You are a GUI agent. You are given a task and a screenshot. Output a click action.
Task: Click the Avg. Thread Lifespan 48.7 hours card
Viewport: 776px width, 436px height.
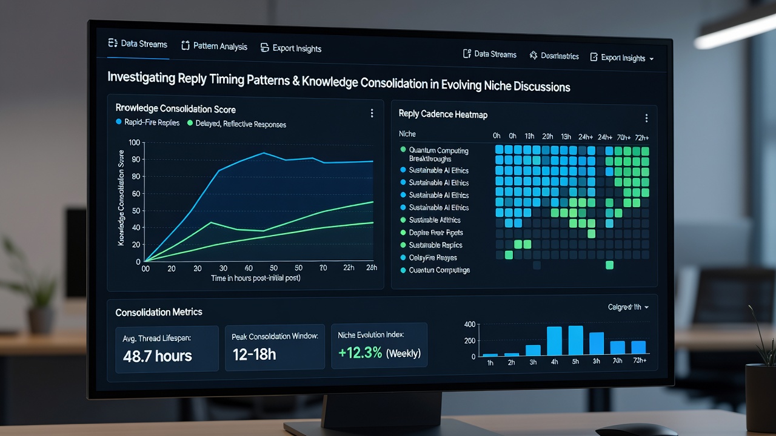[167, 348]
